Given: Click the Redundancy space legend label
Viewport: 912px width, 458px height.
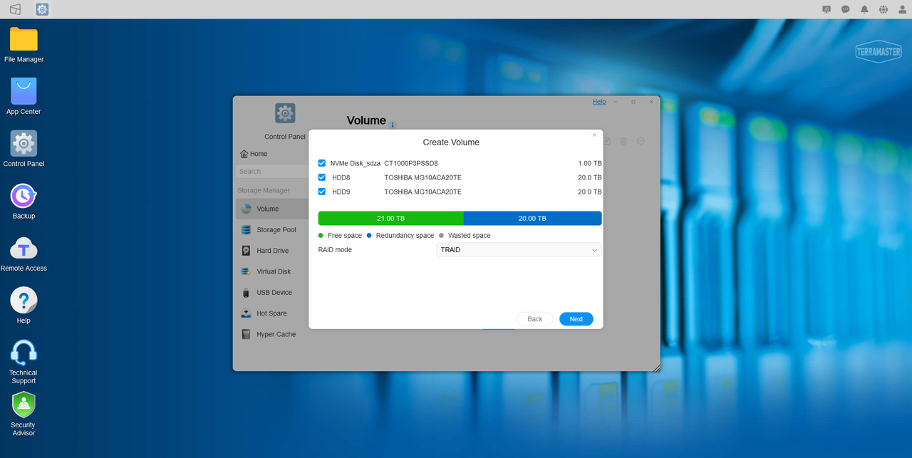Looking at the screenshot, I should pyautogui.click(x=405, y=236).
